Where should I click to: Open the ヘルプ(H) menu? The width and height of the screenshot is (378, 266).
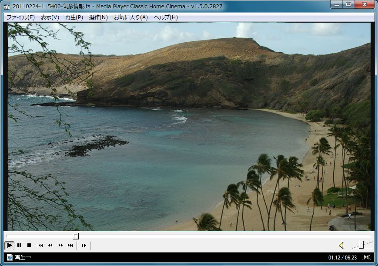[166, 17]
